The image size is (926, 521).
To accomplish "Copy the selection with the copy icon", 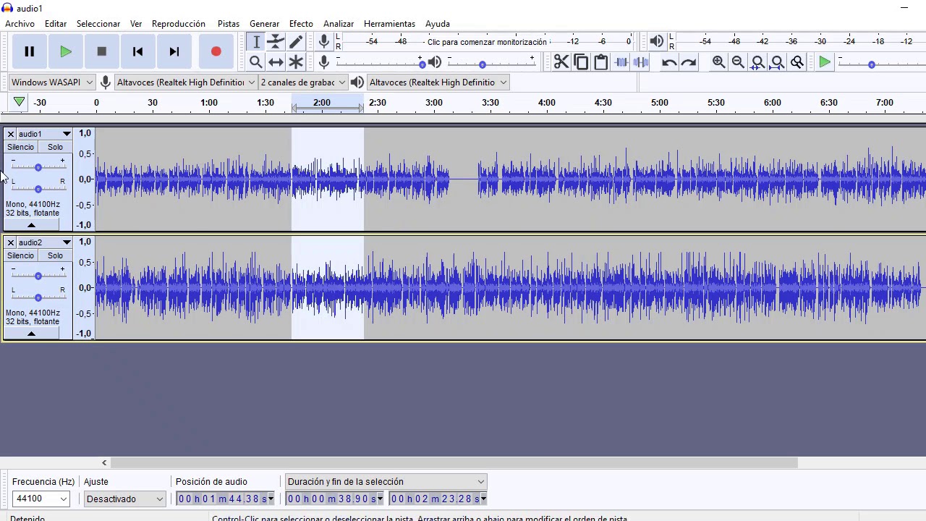I will click(581, 62).
